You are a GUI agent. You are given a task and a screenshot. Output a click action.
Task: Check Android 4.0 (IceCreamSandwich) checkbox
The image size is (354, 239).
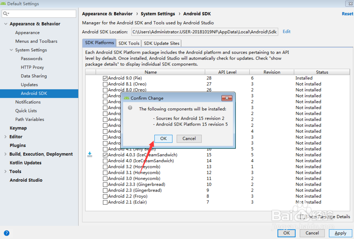105,161
